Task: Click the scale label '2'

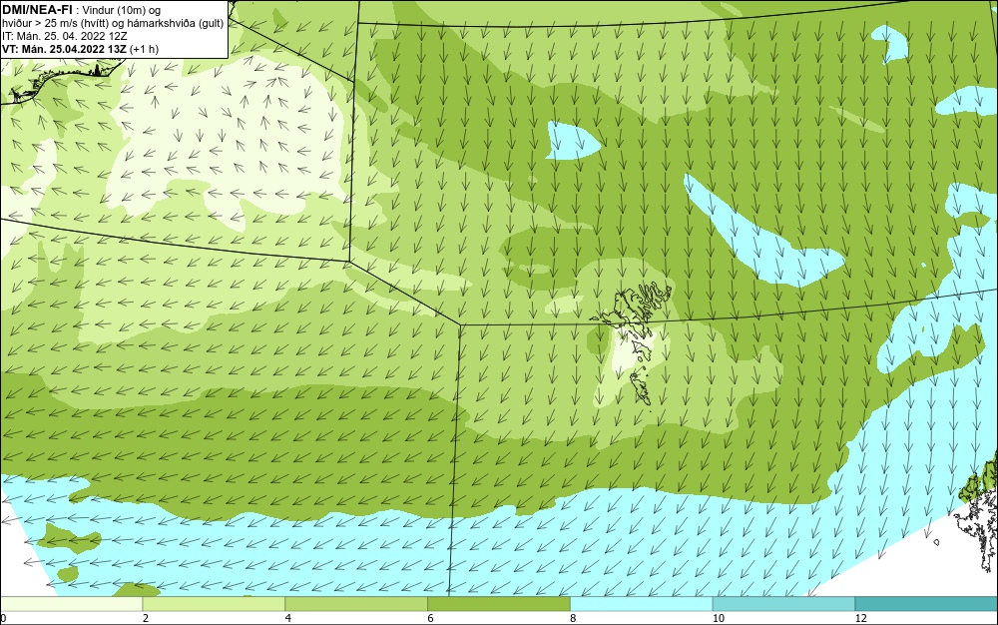Action: 146,618
